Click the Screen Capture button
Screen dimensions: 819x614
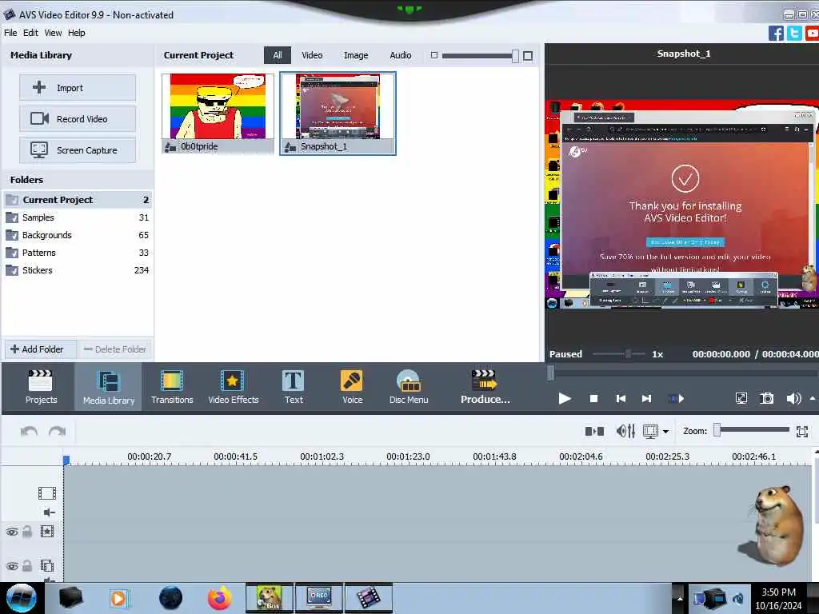78,150
